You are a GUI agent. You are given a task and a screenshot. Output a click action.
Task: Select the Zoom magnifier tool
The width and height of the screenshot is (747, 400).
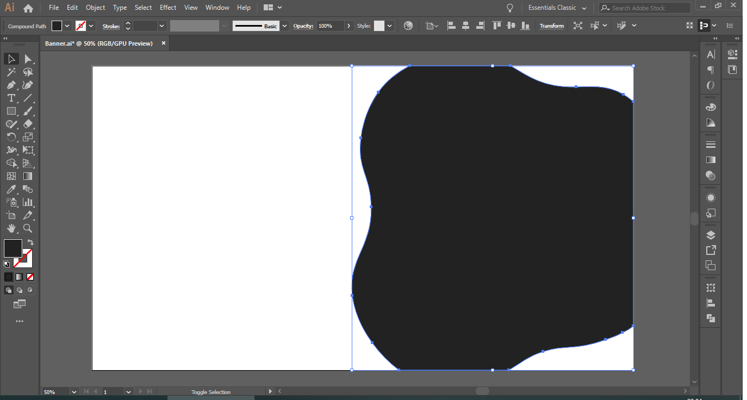coord(28,228)
